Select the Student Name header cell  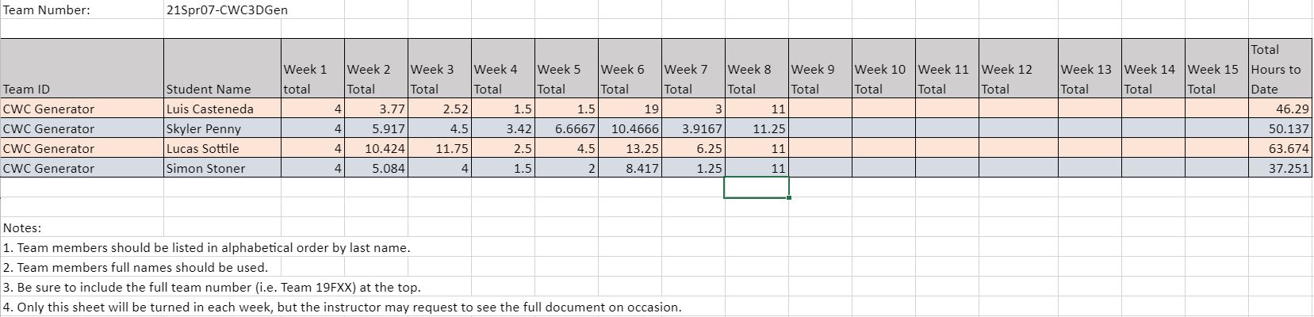223,69
